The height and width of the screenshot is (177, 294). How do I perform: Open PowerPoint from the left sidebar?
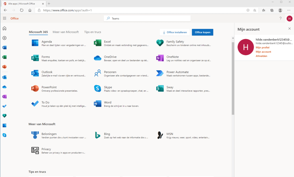[x=5, y=67]
